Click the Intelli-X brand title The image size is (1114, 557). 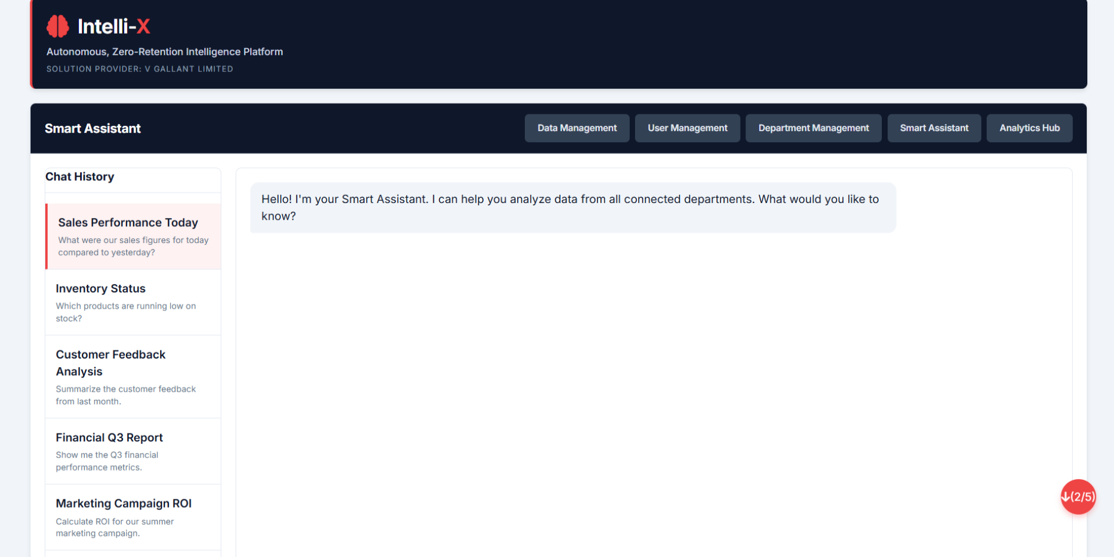114,26
